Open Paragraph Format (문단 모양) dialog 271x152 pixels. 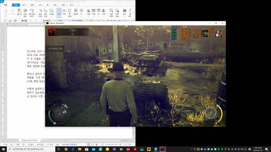pyautogui.click(x=45, y=13)
